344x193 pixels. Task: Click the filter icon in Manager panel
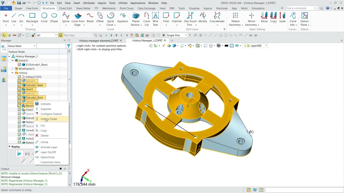[x=69, y=46]
